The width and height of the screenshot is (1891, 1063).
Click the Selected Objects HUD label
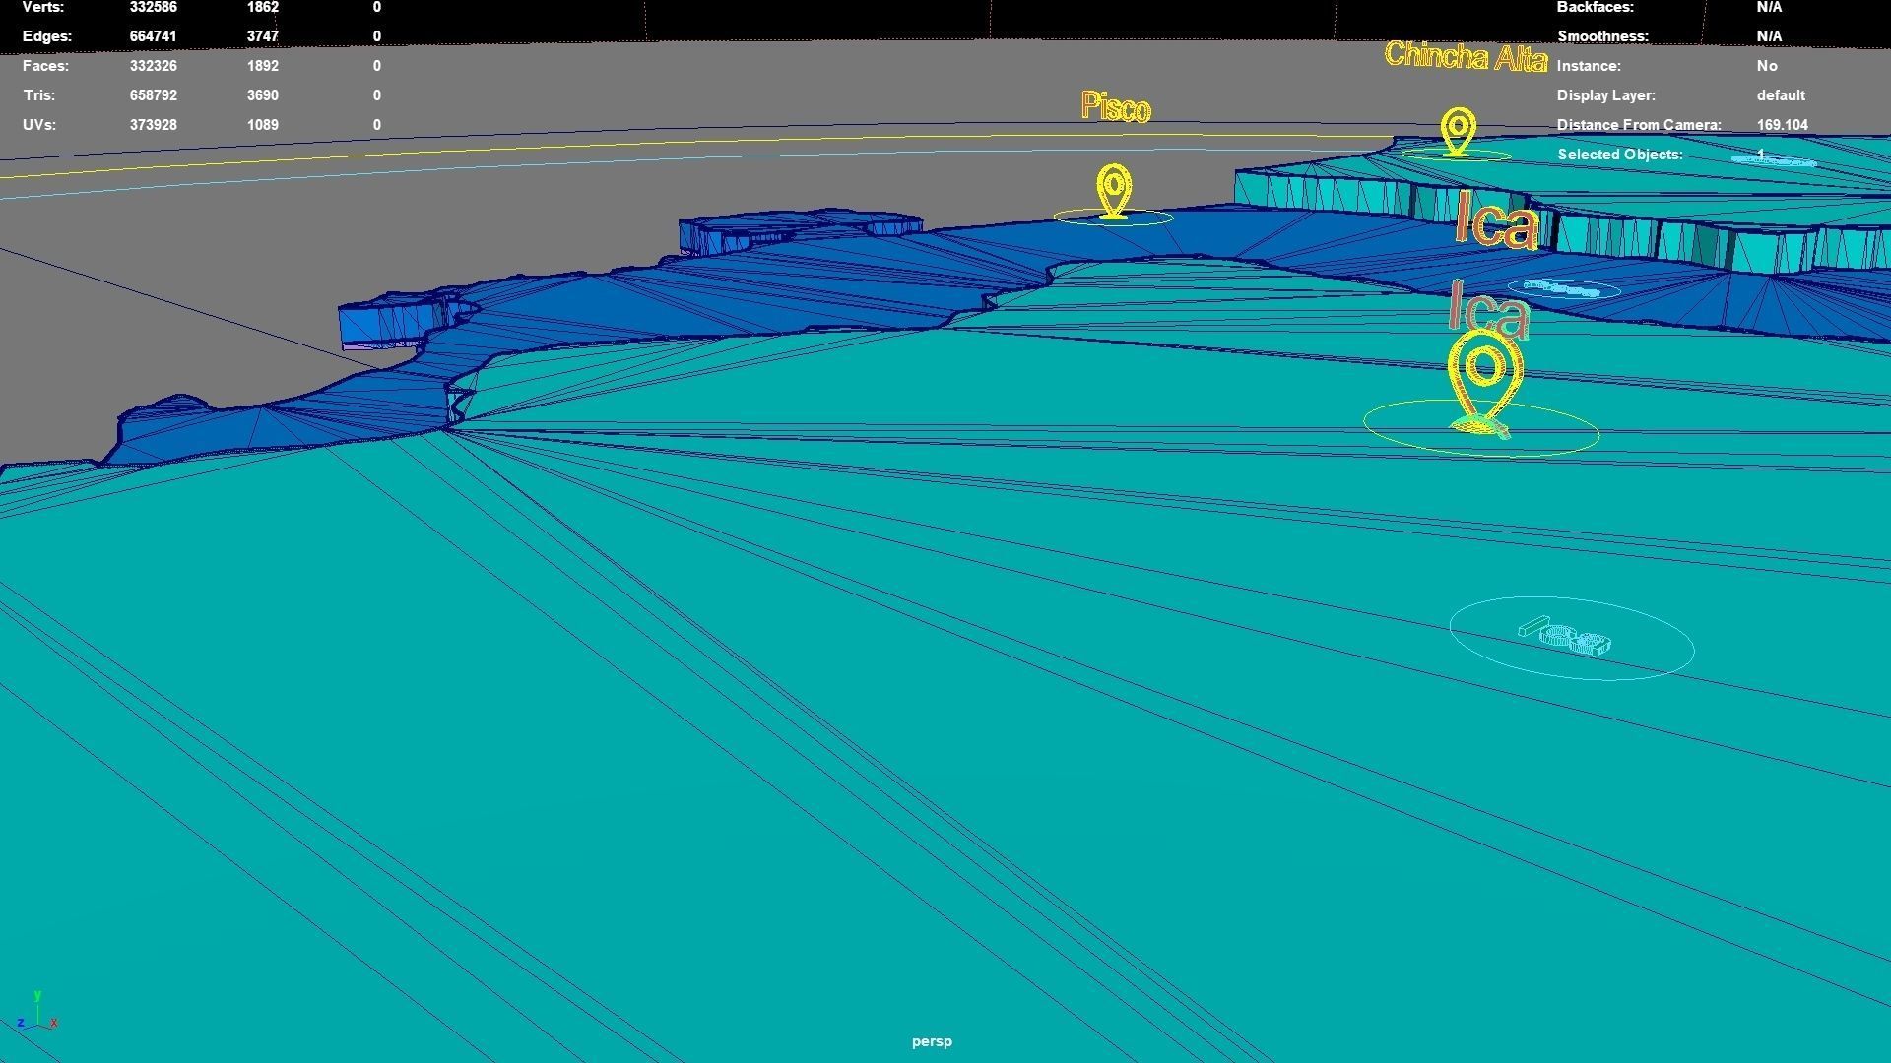click(x=1619, y=155)
